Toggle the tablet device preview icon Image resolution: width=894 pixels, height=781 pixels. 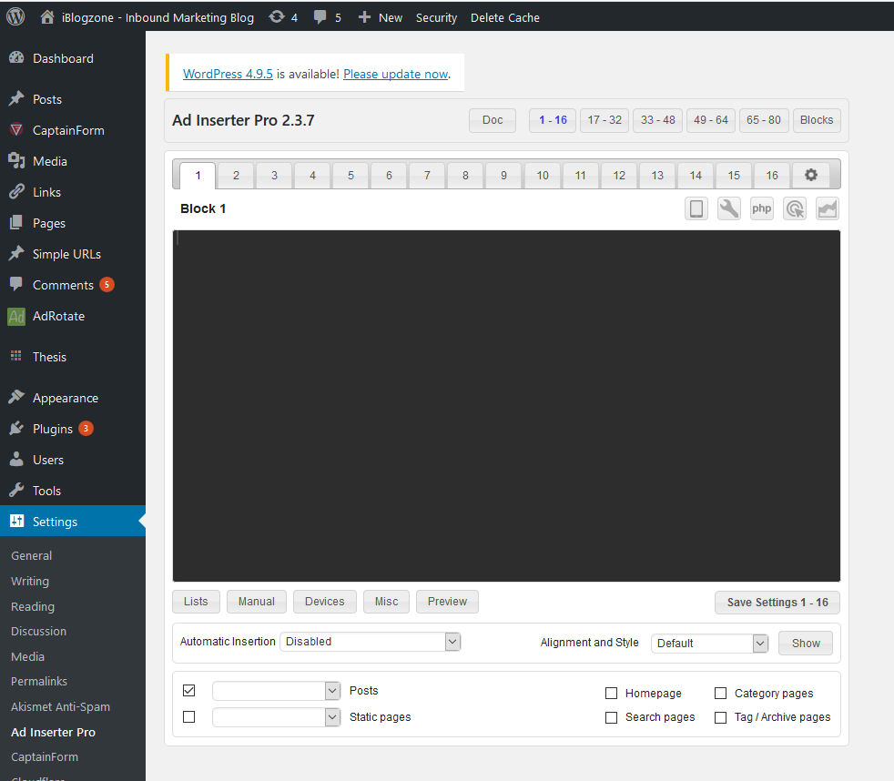[x=696, y=208]
